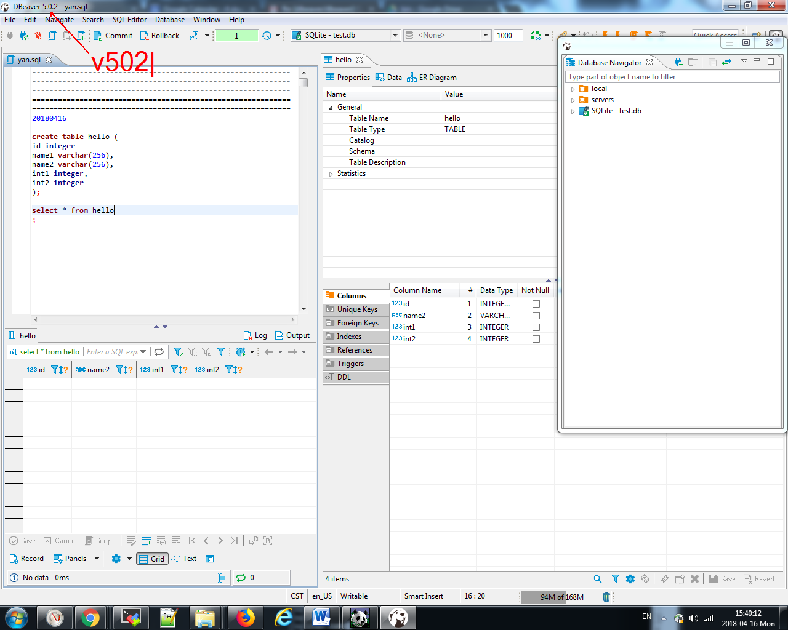Click the Disconnect red plug icon
Image resolution: width=788 pixels, height=630 pixels.
click(x=38, y=36)
